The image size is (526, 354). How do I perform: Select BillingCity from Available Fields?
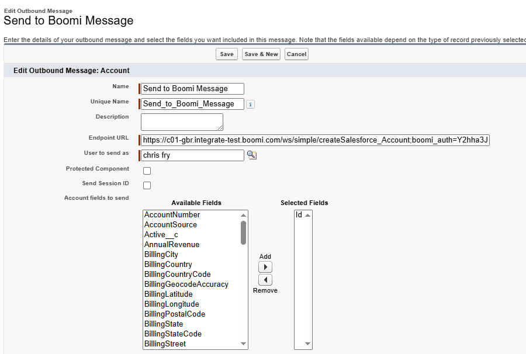tap(161, 255)
